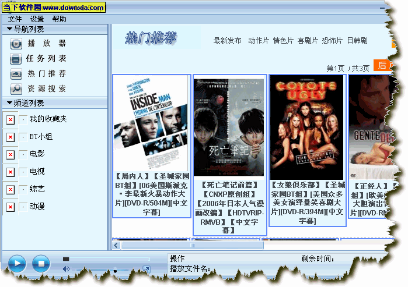
Task: Open the 帮助 menu
Action: pyautogui.click(x=59, y=19)
